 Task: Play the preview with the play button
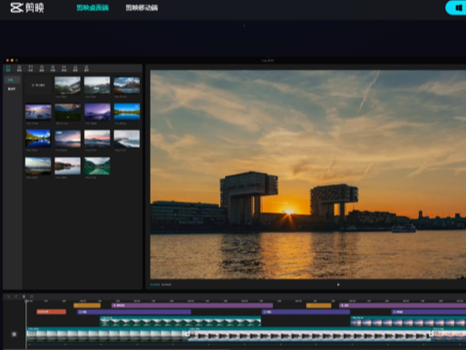[338, 285]
